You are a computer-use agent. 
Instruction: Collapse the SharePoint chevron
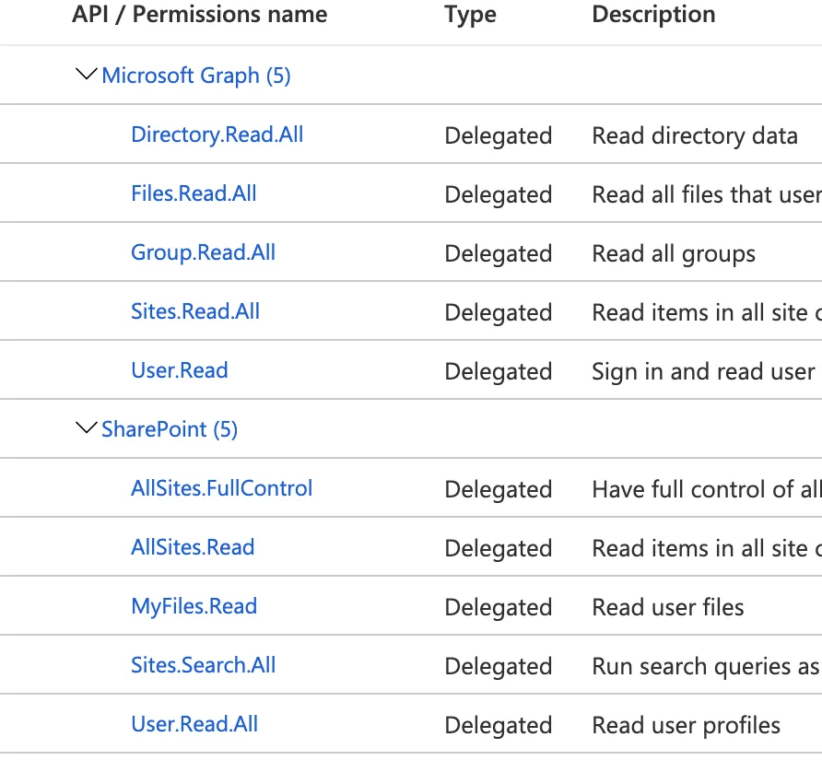click(x=86, y=428)
